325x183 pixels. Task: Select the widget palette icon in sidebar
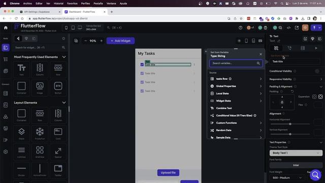[6, 47]
